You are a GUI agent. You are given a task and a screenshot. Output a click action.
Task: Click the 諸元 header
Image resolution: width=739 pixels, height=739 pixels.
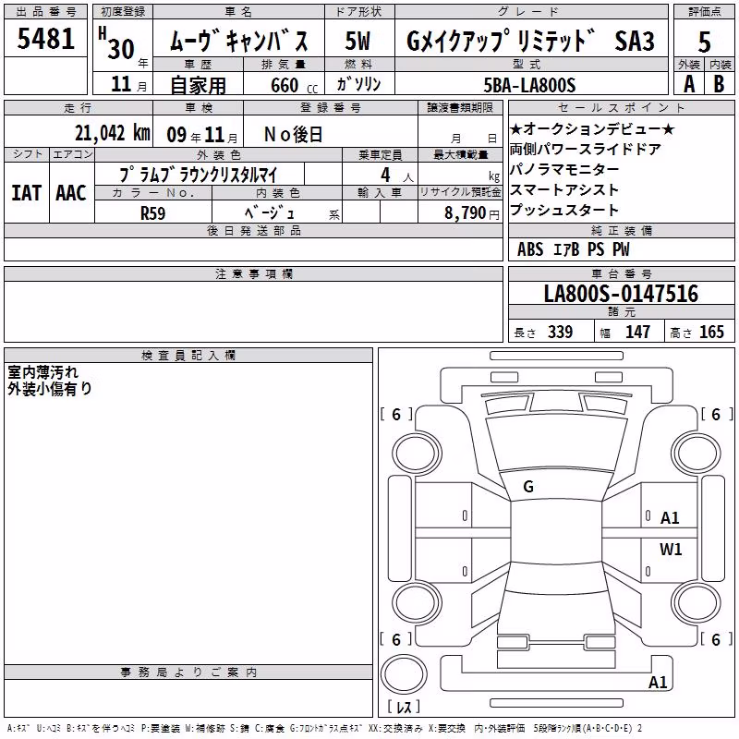[x=621, y=312]
